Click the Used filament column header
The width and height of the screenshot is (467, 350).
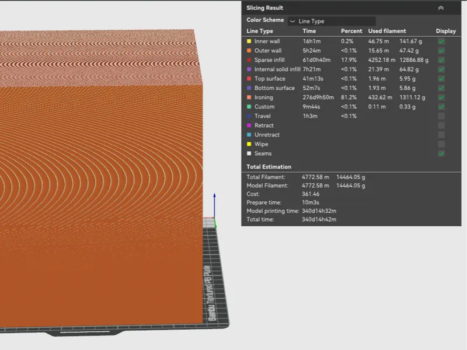coord(387,31)
